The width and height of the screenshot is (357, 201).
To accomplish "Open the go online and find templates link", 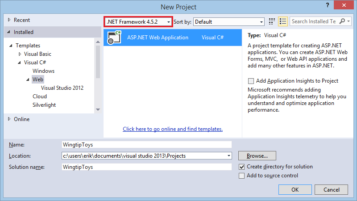I will point(173,129).
